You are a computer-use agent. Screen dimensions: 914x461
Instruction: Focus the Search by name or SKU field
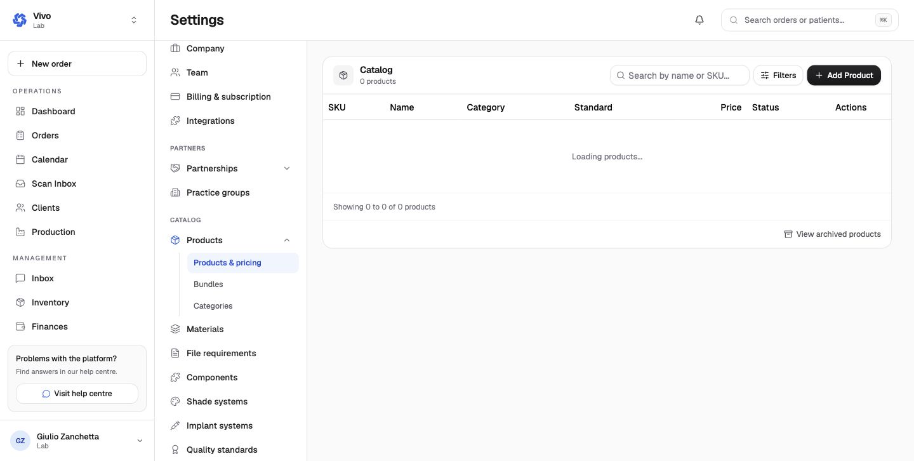(x=680, y=75)
